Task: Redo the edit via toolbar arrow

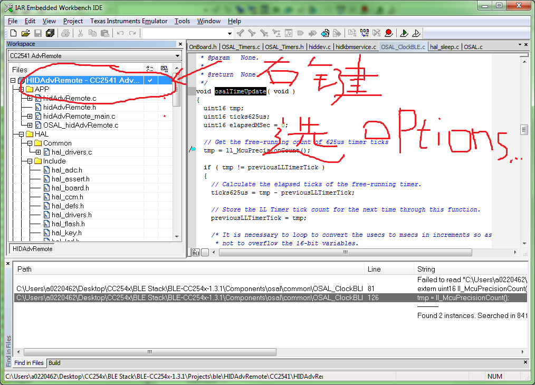Action: [x=132, y=33]
